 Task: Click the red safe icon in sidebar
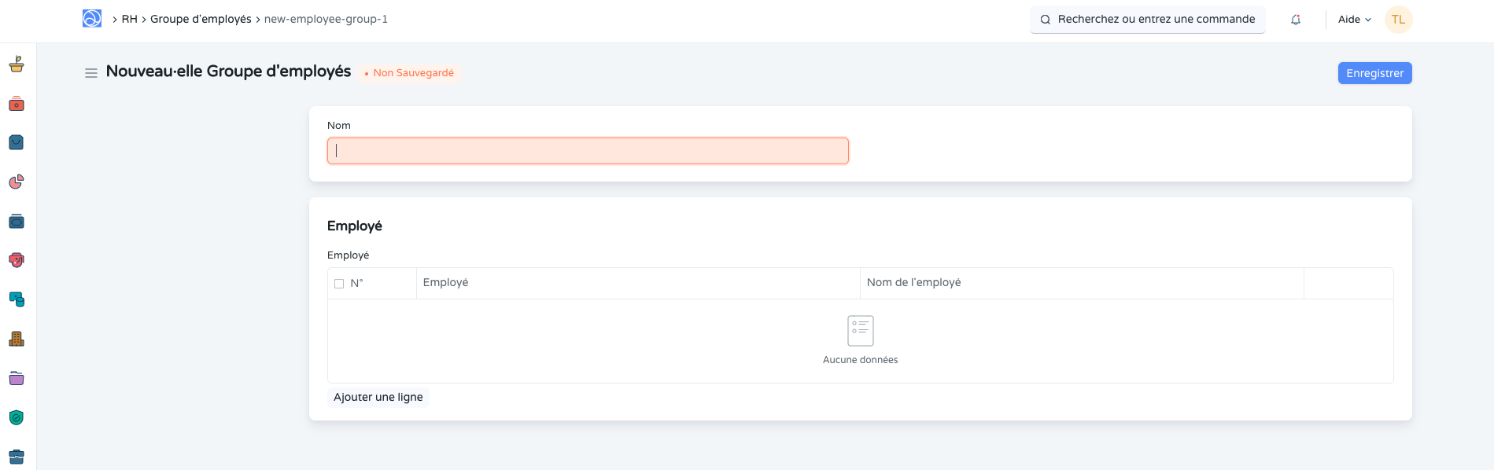point(17,104)
